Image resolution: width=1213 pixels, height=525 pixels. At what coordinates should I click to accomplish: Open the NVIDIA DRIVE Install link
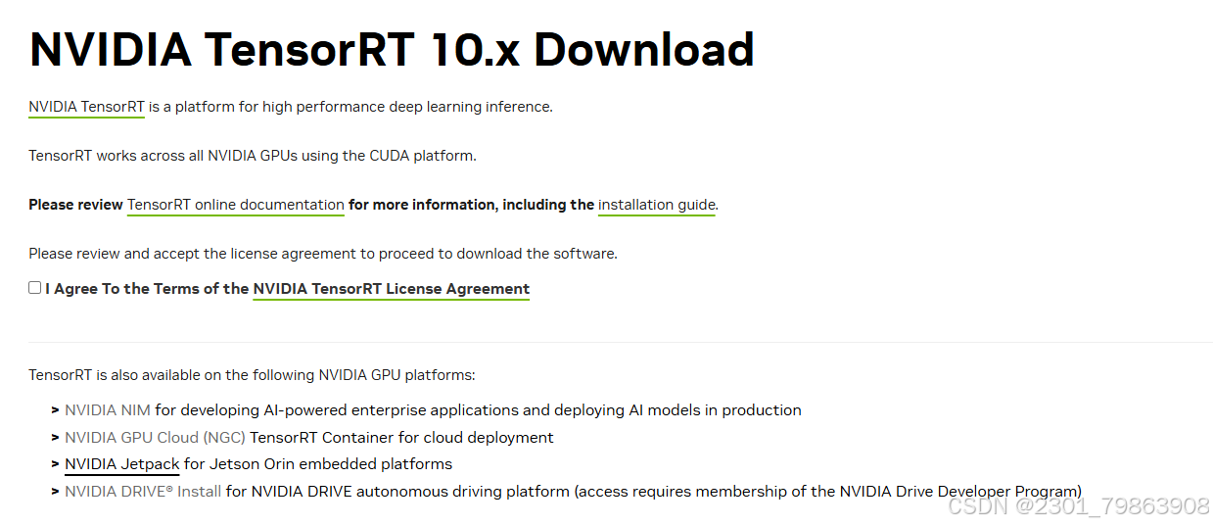pos(143,492)
